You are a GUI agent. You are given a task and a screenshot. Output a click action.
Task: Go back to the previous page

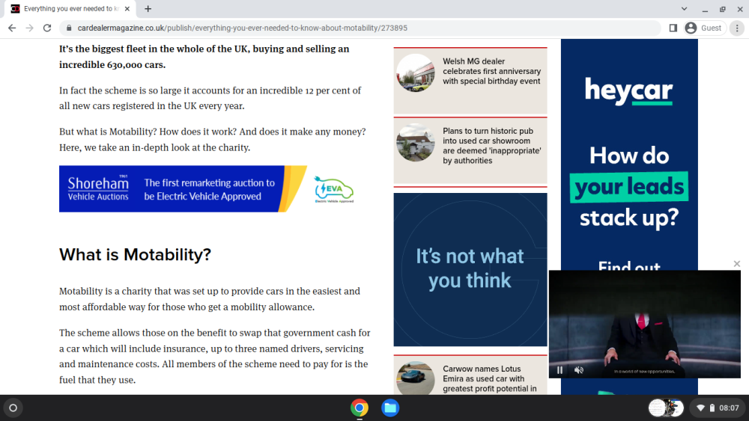12,28
